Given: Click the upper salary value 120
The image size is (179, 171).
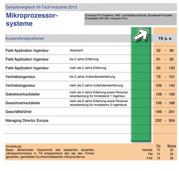Looking at the screenshot, I should pyautogui.click(x=172, y=68).
